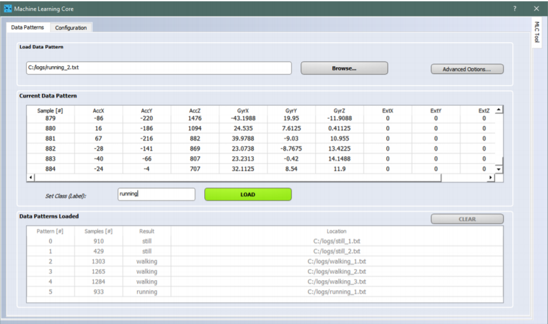Click AccX value -86
548x324 pixels.
99,118
